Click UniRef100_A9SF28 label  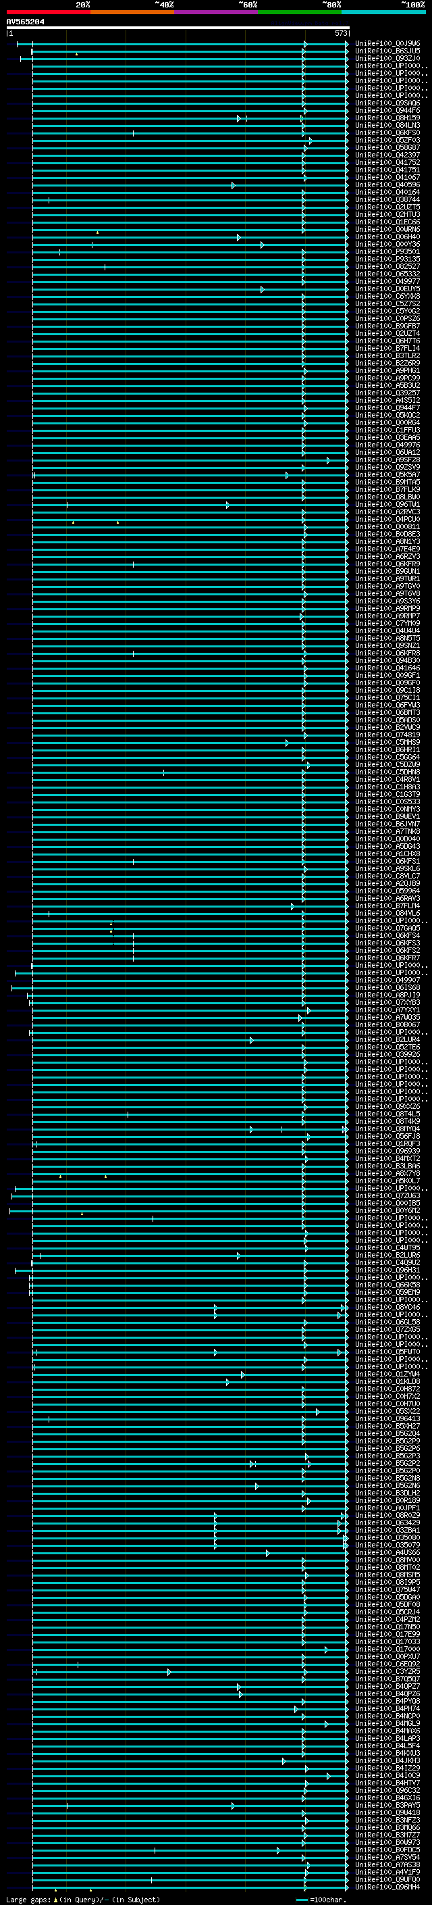[x=387, y=460]
